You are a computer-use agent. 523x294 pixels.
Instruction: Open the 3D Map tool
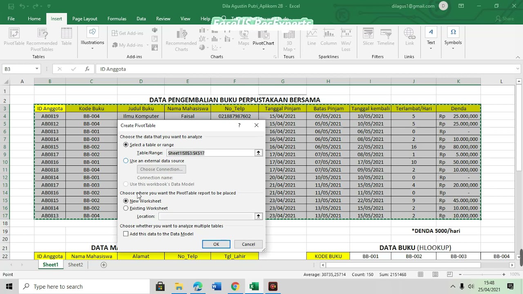[289, 40]
